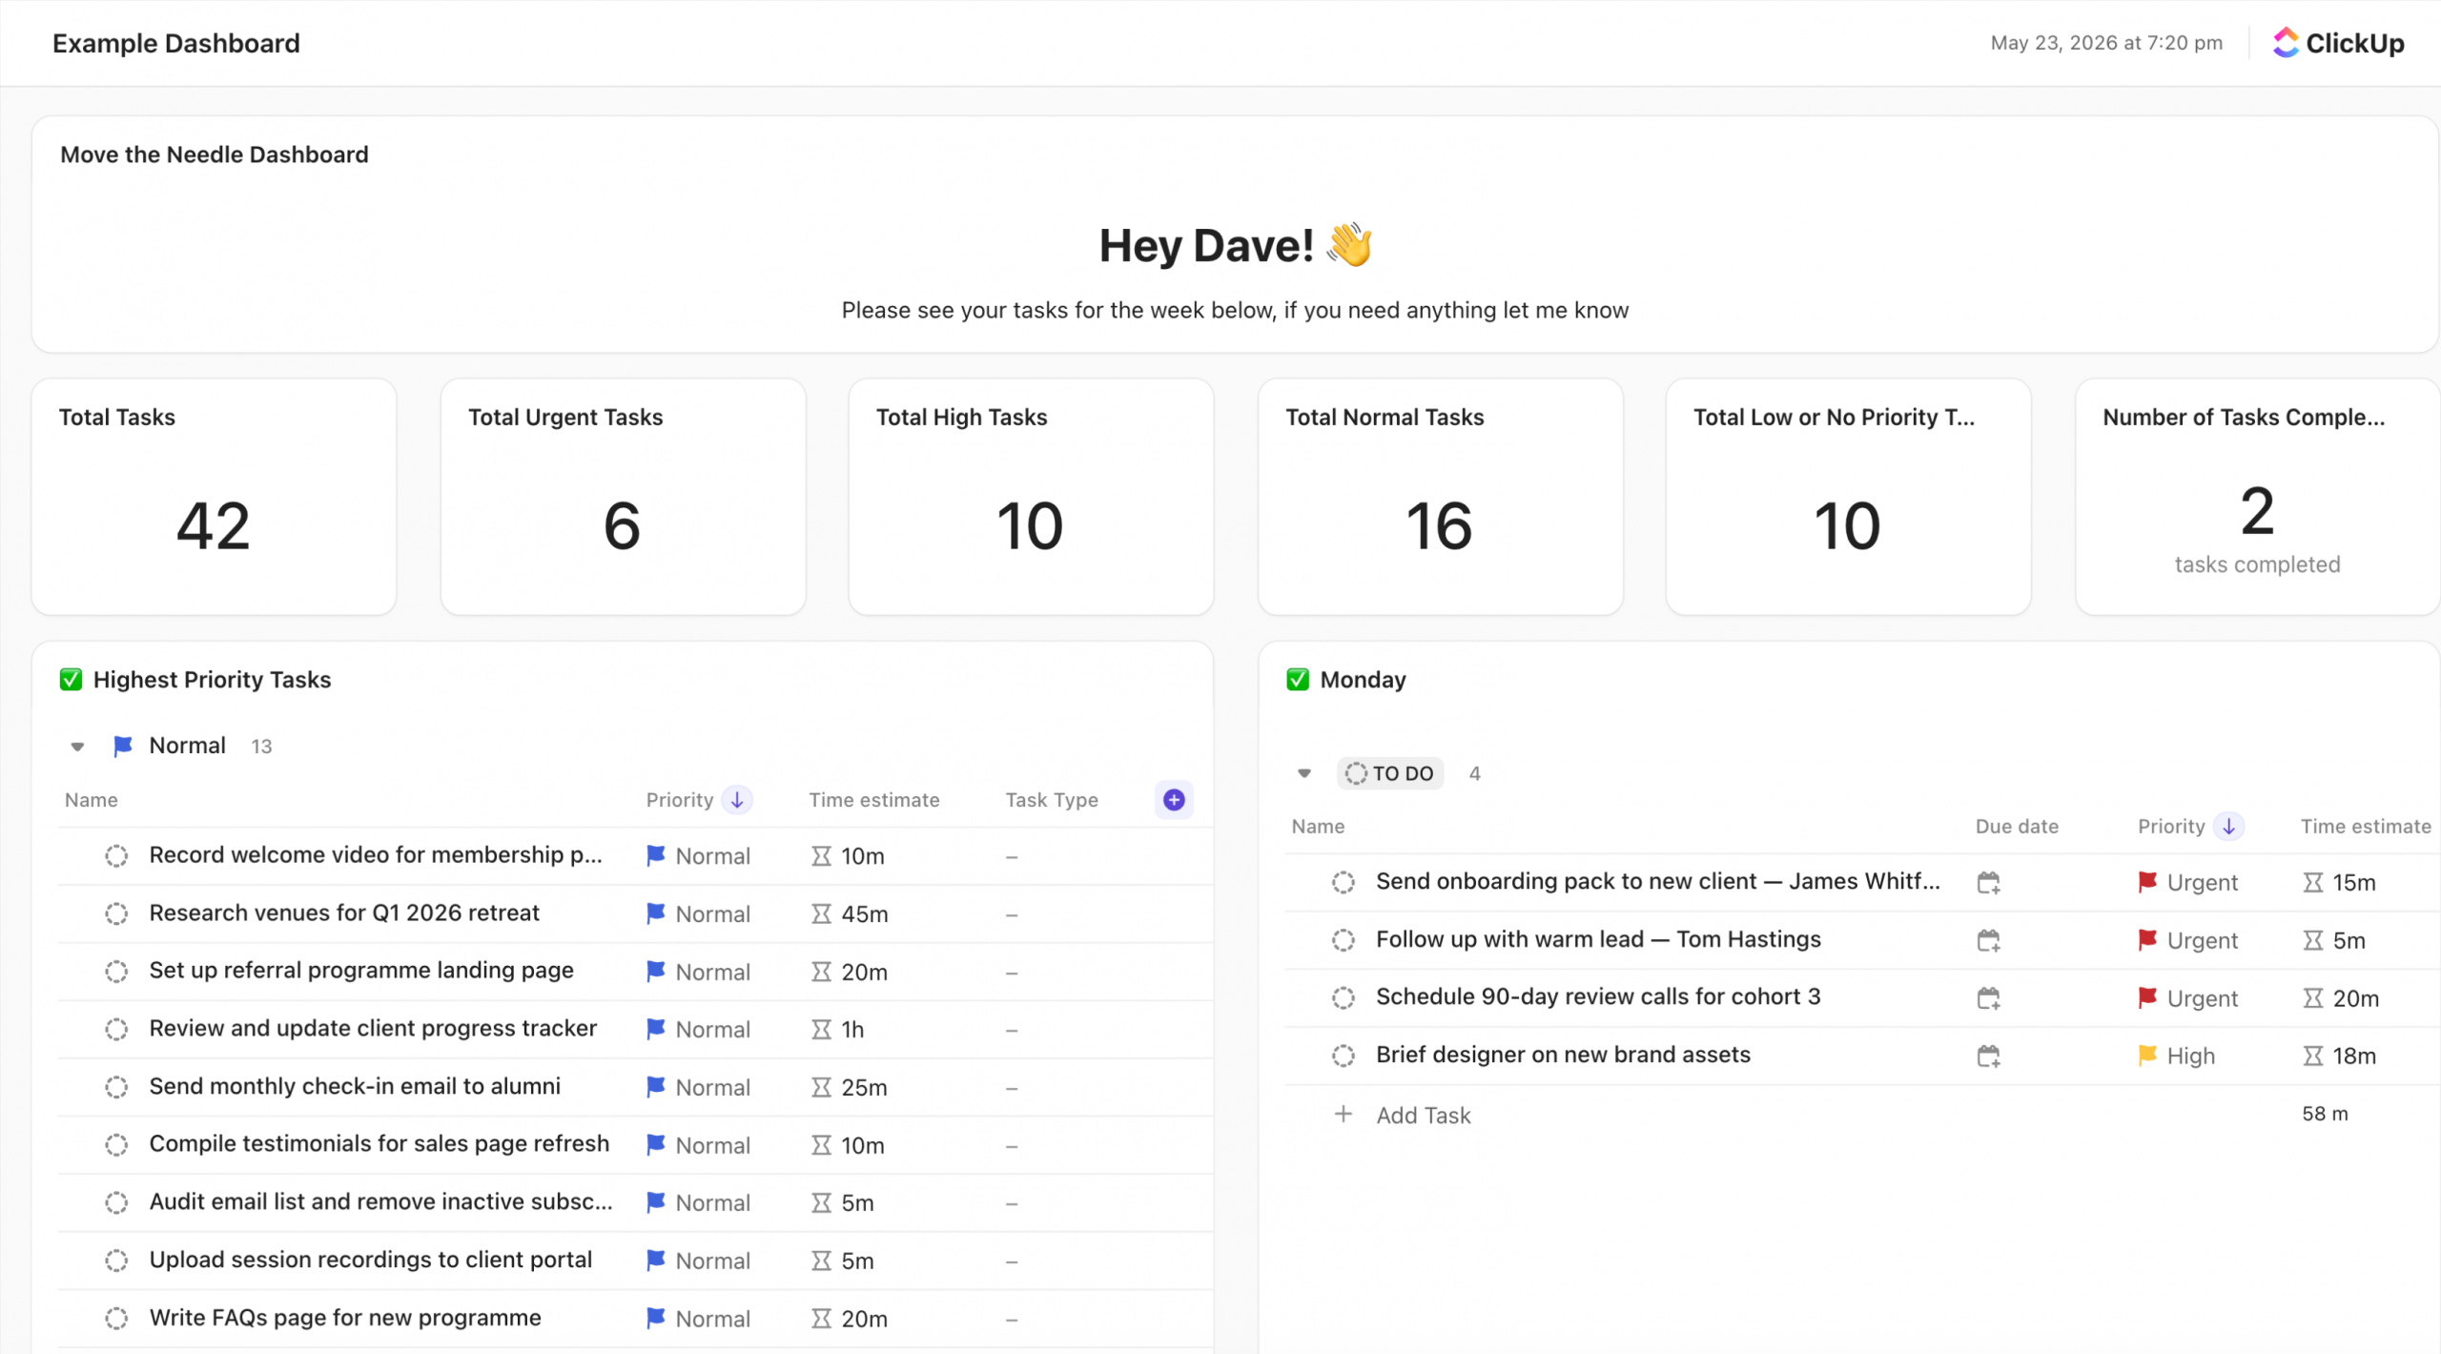This screenshot has height=1354, width=2441.
Task: Click Normal flag on Set up referral programme row
Action: coord(656,972)
